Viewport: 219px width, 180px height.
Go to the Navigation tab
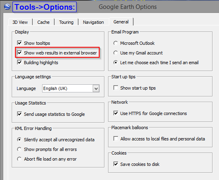(93, 22)
